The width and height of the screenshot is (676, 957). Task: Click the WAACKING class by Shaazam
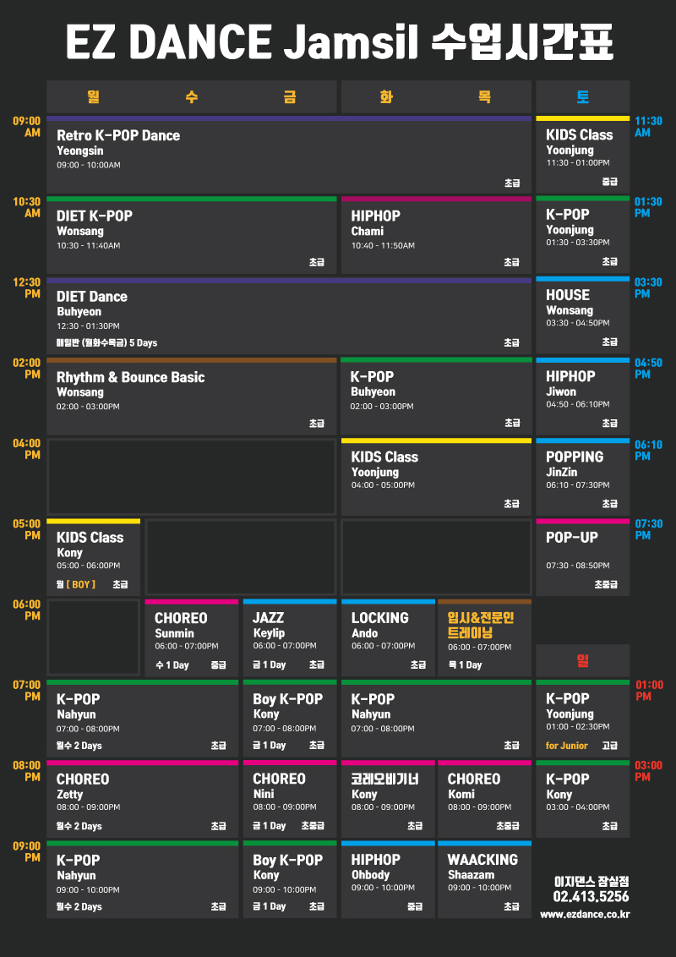click(x=484, y=879)
